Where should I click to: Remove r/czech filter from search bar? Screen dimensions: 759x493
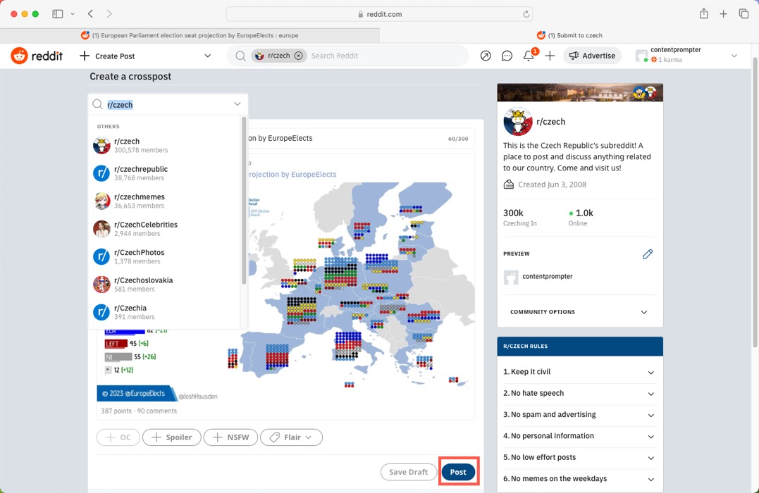pos(298,56)
